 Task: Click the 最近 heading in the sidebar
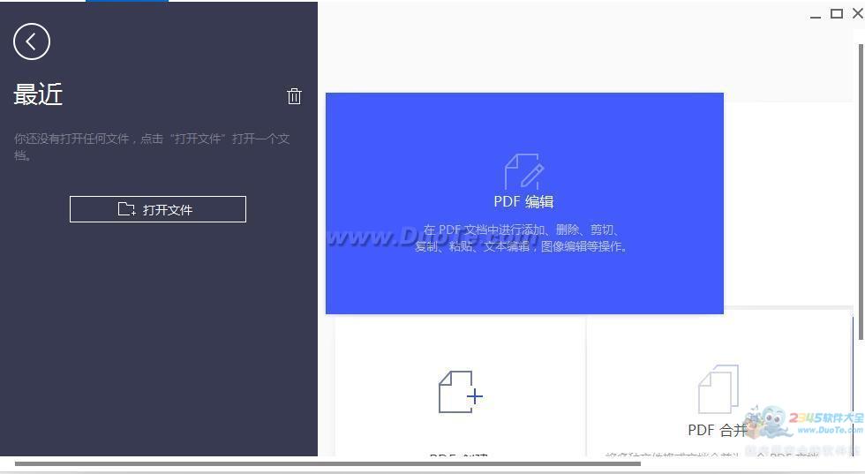coord(38,95)
